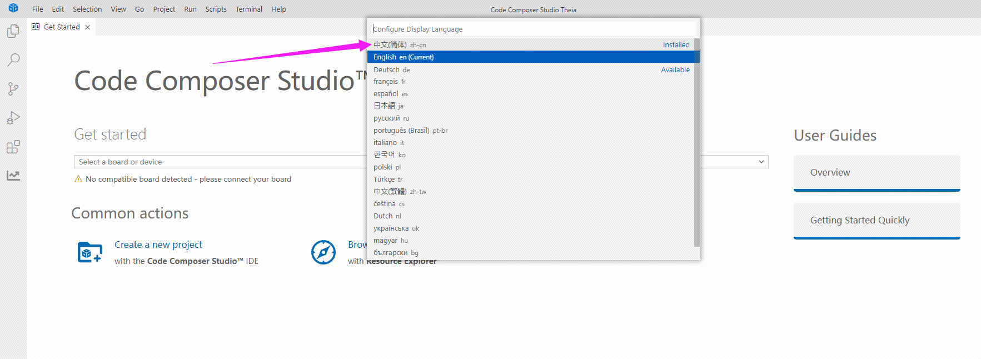Select español es language
The image size is (981, 359).
coord(531,94)
